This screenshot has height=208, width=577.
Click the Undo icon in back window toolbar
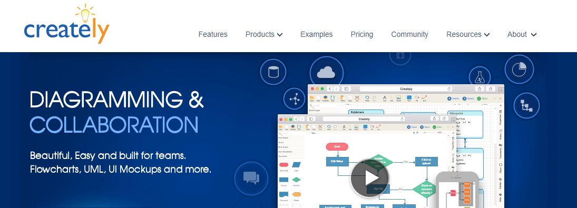pos(367,98)
